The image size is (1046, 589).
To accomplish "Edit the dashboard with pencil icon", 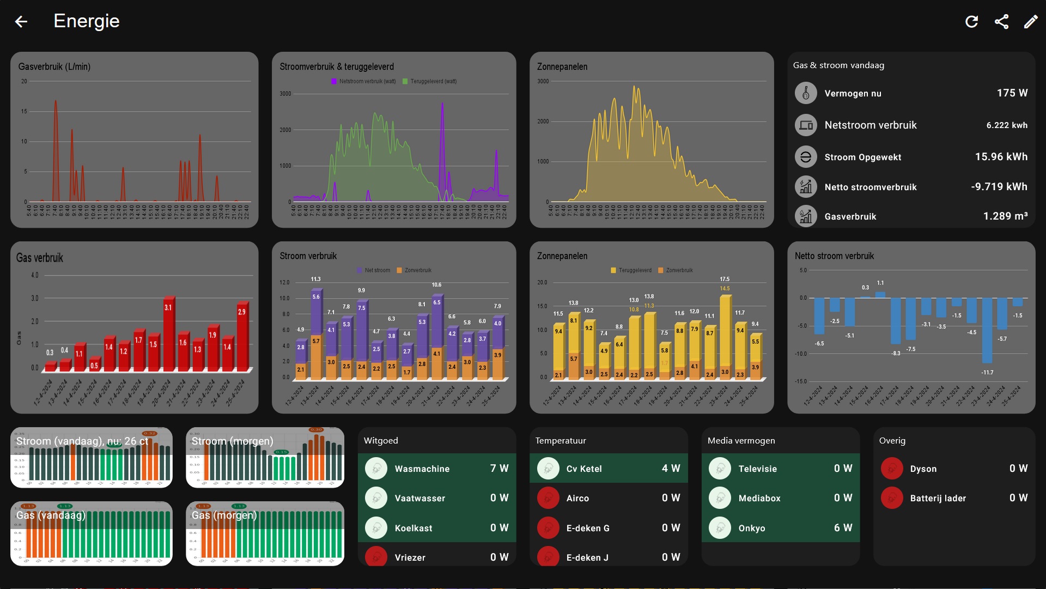I will point(1031,22).
